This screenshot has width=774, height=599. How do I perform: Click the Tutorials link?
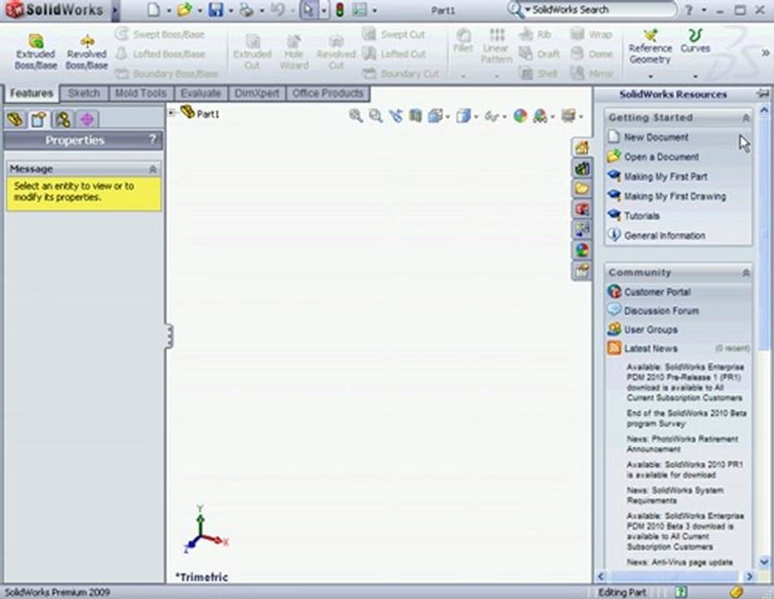coord(642,216)
